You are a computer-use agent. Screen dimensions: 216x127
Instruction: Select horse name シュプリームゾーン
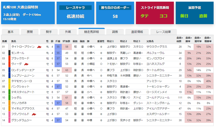click(x=23, y=76)
